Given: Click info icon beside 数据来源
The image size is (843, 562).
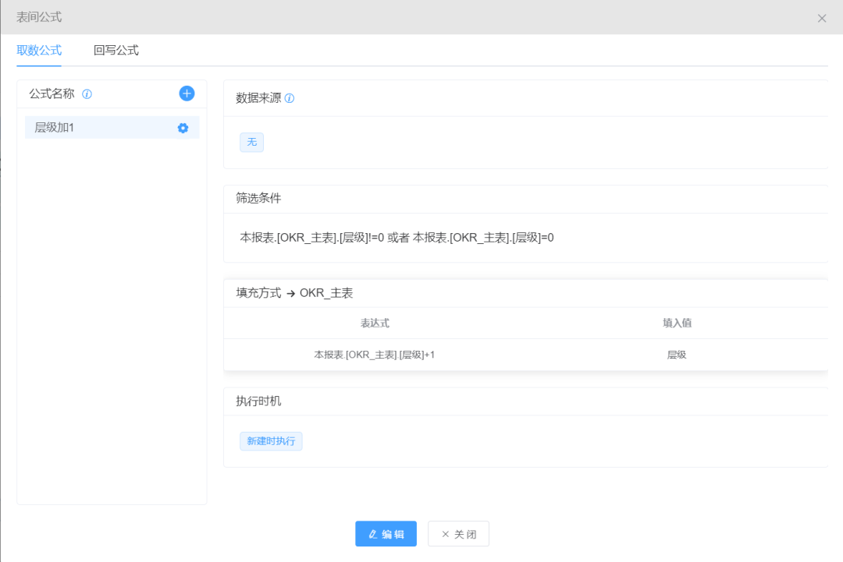Looking at the screenshot, I should point(290,98).
